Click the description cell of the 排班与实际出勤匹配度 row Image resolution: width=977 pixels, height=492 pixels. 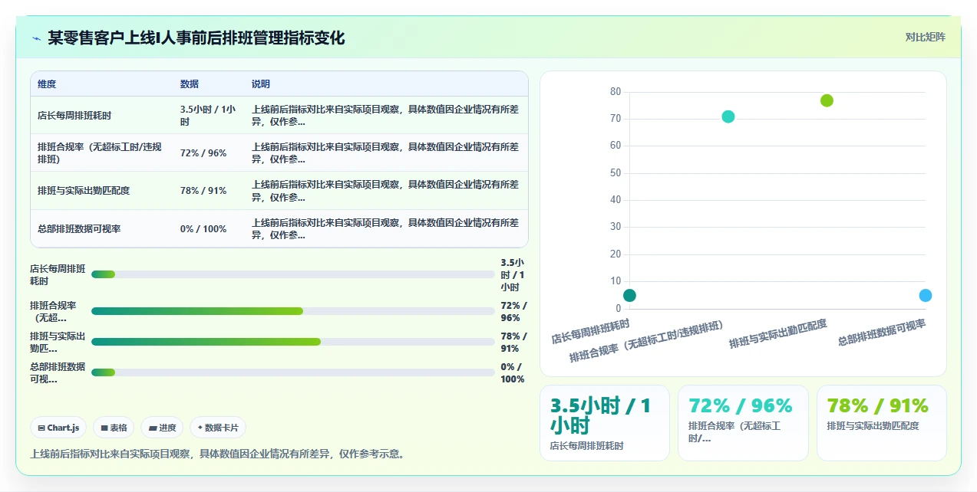click(x=385, y=191)
